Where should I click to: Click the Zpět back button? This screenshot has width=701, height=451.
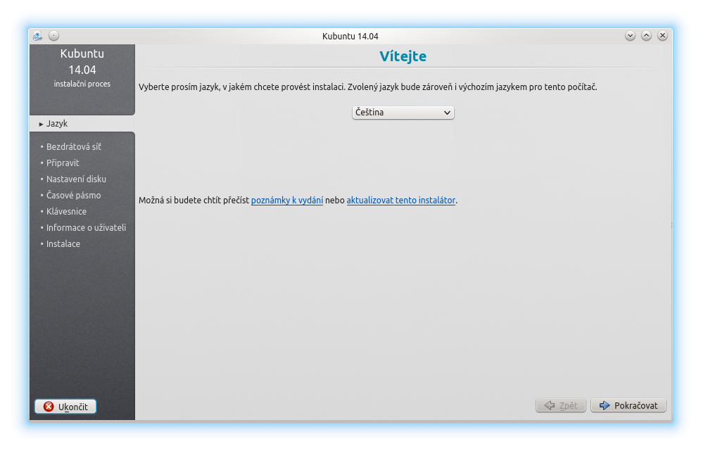pyautogui.click(x=561, y=405)
